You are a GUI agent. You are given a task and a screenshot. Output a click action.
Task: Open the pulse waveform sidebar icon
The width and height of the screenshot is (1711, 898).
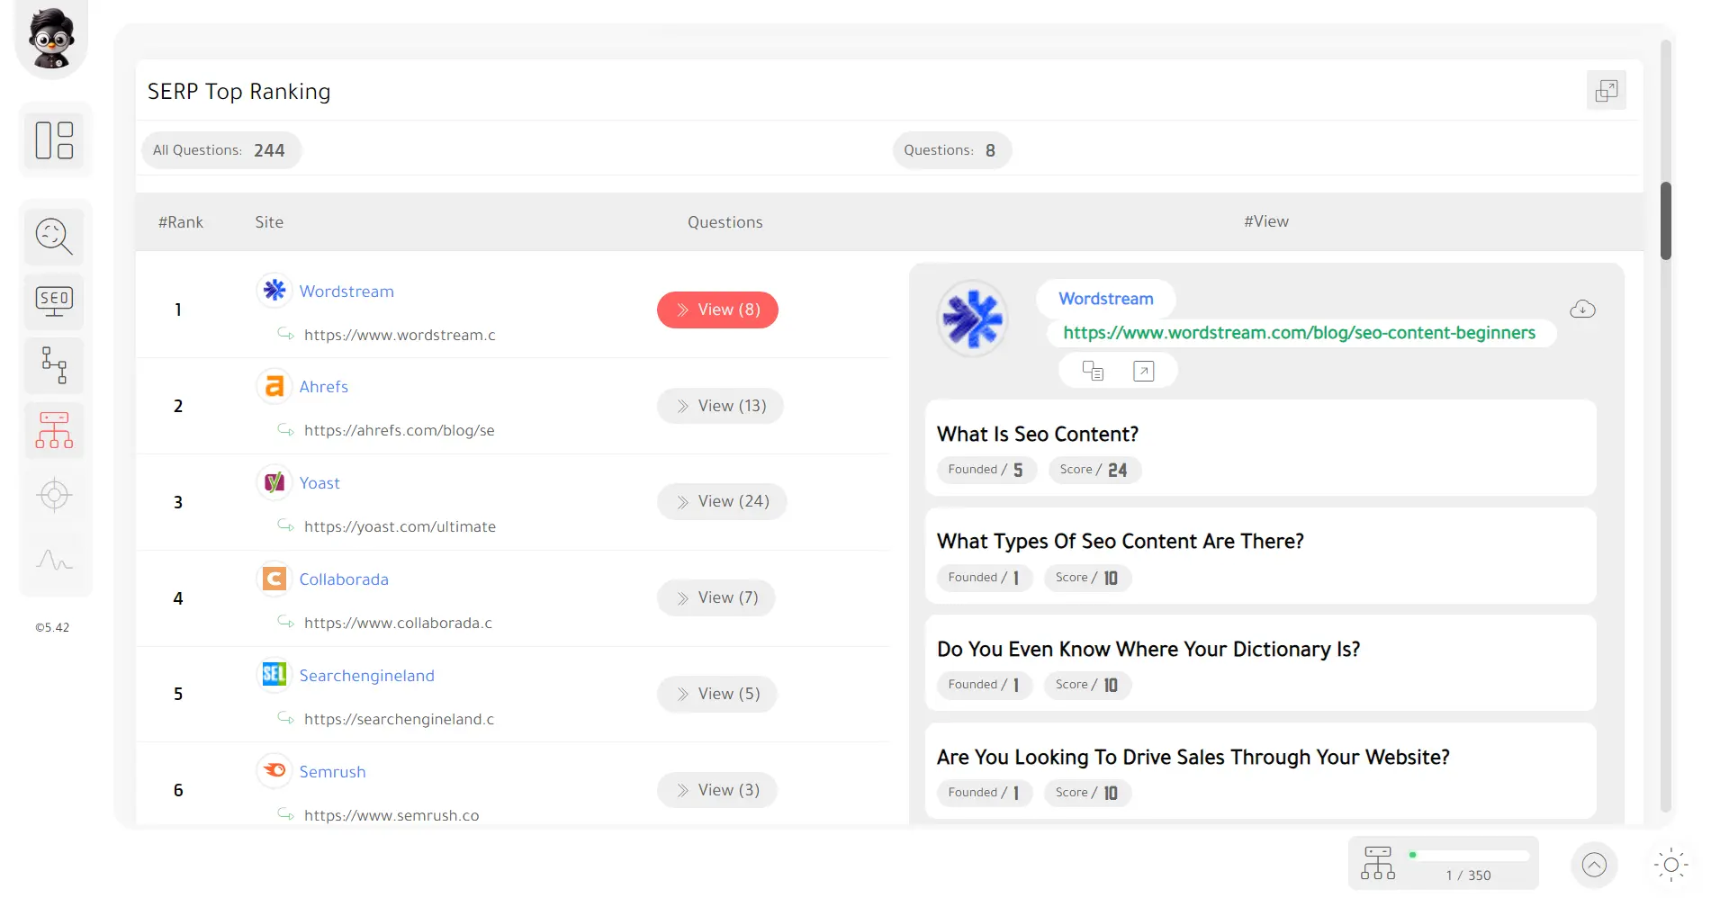tap(54, 560)
